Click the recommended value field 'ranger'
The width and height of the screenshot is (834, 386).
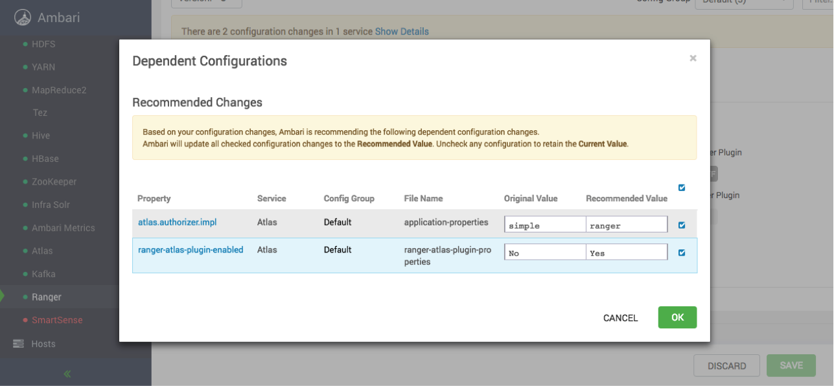pos(627,225)
